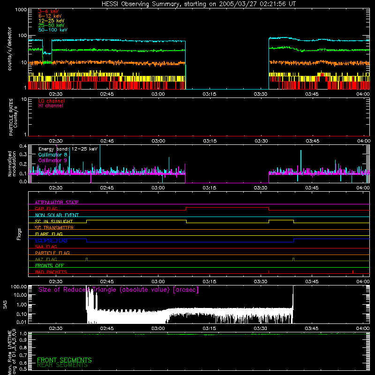Click the 0.01 tick on SAS axis
The height and width of the screenshot is (375, 375).
(x=22, y=322)
